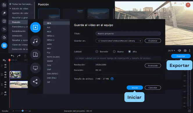Mute the overlay video track speaker
The image size is (193, 113).
[x=6, y=74]
